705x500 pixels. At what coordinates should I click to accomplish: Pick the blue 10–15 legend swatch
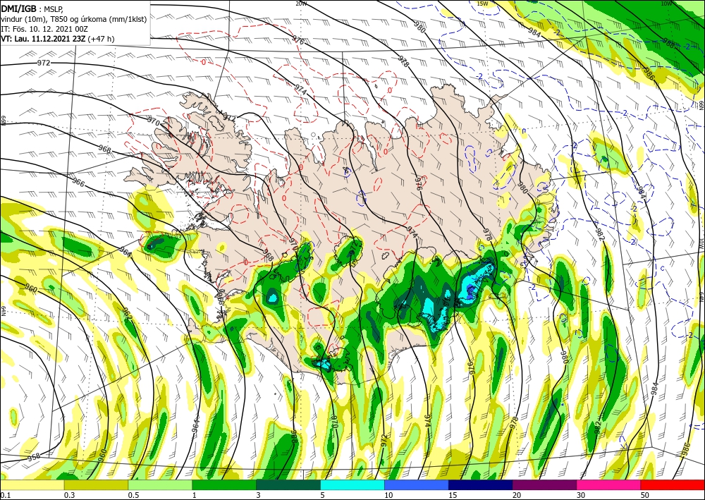(417, 485)
